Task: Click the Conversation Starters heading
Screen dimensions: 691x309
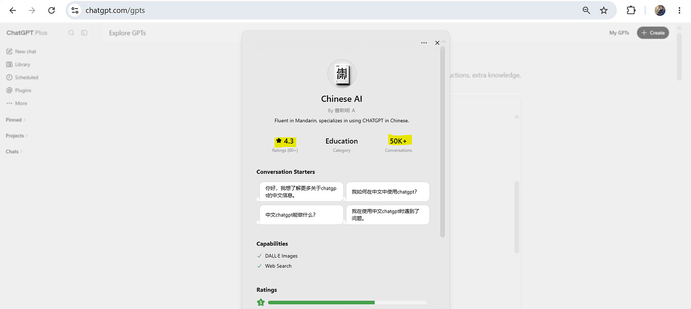Action: pyautogui.click(x=286, y=172)
